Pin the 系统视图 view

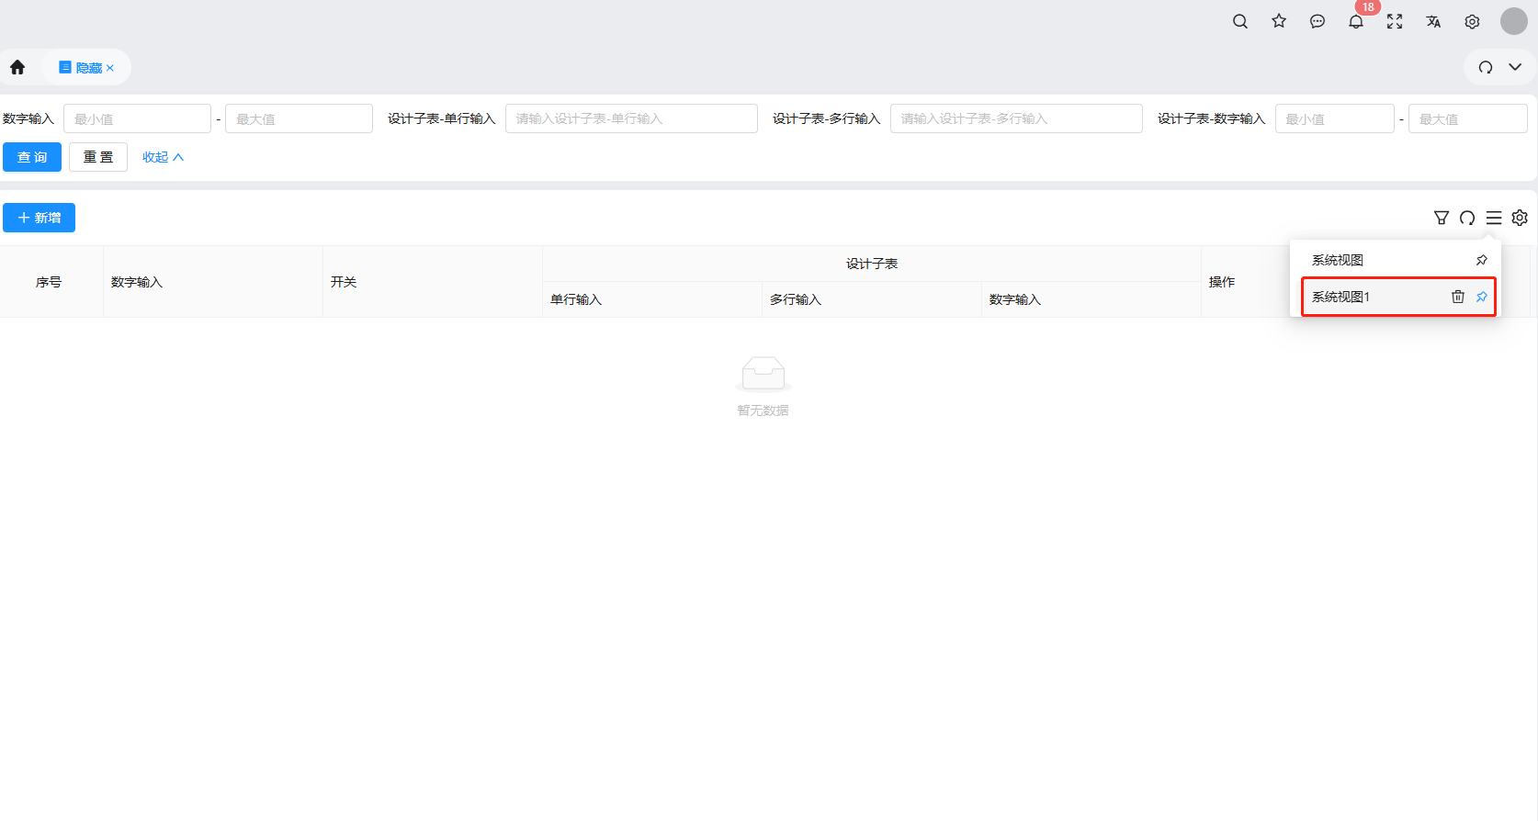[1481, 260]
